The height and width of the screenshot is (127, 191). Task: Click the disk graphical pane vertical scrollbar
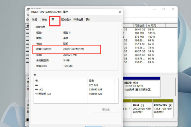(x=176, y=87)
